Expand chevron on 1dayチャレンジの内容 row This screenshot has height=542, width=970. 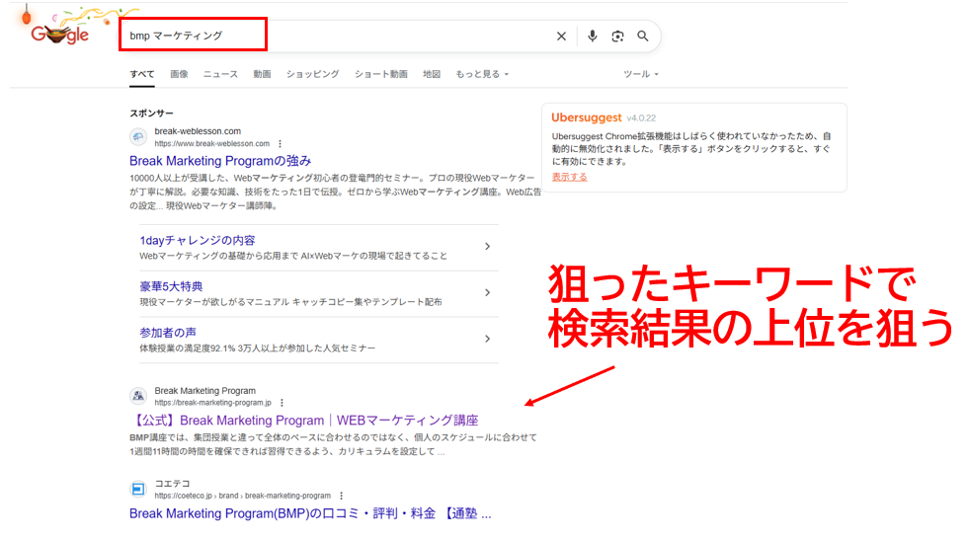[488, 247]
